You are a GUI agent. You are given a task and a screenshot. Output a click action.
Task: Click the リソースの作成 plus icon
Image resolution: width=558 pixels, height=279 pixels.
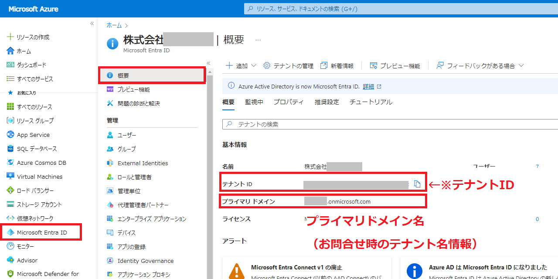click(x=10, y=37)
